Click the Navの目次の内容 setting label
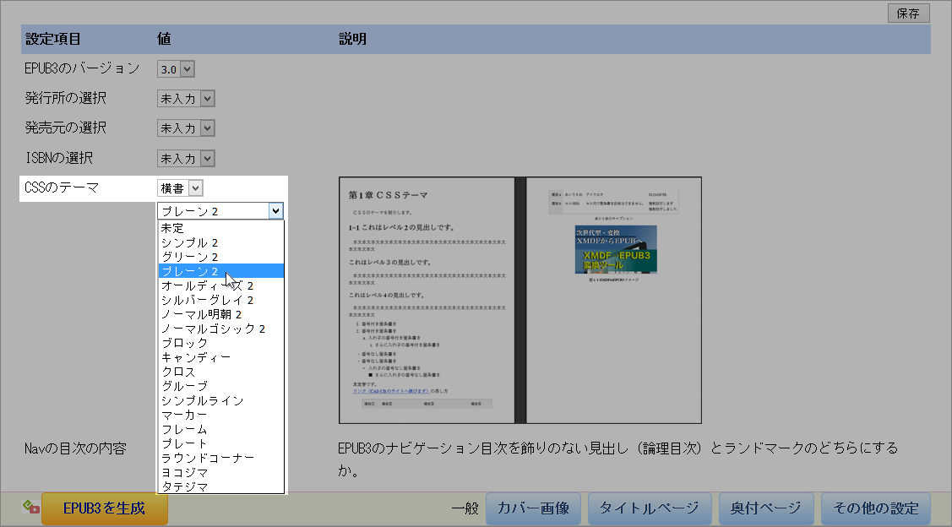 [75, 448]
